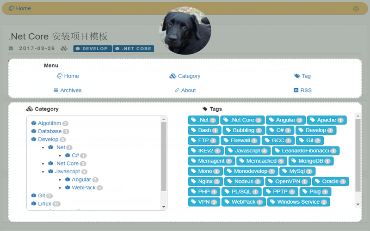The width and height of the screenshot is (370, 231).
Task: Click the Windows Service tag
Action: click(298, 202)
